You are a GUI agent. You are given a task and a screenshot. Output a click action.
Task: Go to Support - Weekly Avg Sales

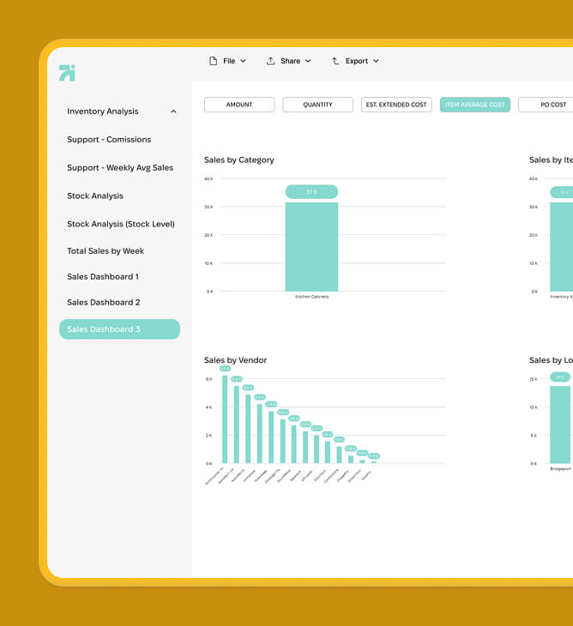click(120, 168)
